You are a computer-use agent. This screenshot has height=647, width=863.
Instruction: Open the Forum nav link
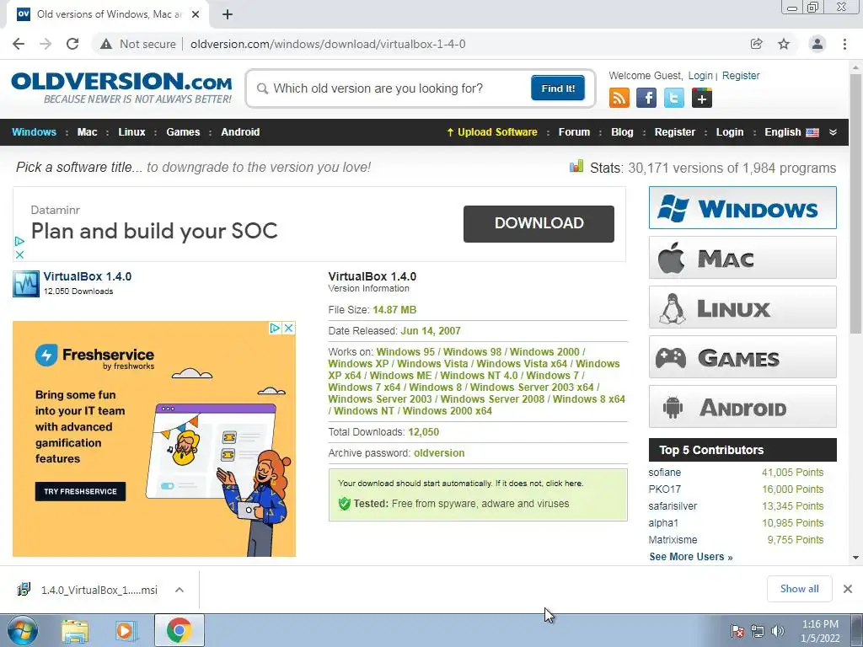pyautogui.click(x=574, y=132)
